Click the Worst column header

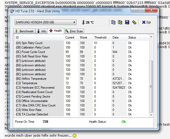click(85, 38)
